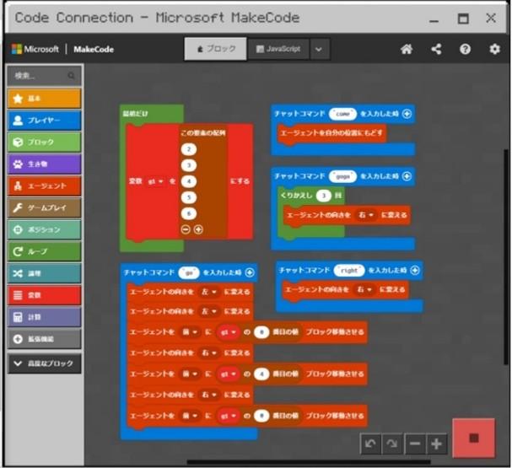
Task: Open the Help question mark icon
Action: coord(465,50)
